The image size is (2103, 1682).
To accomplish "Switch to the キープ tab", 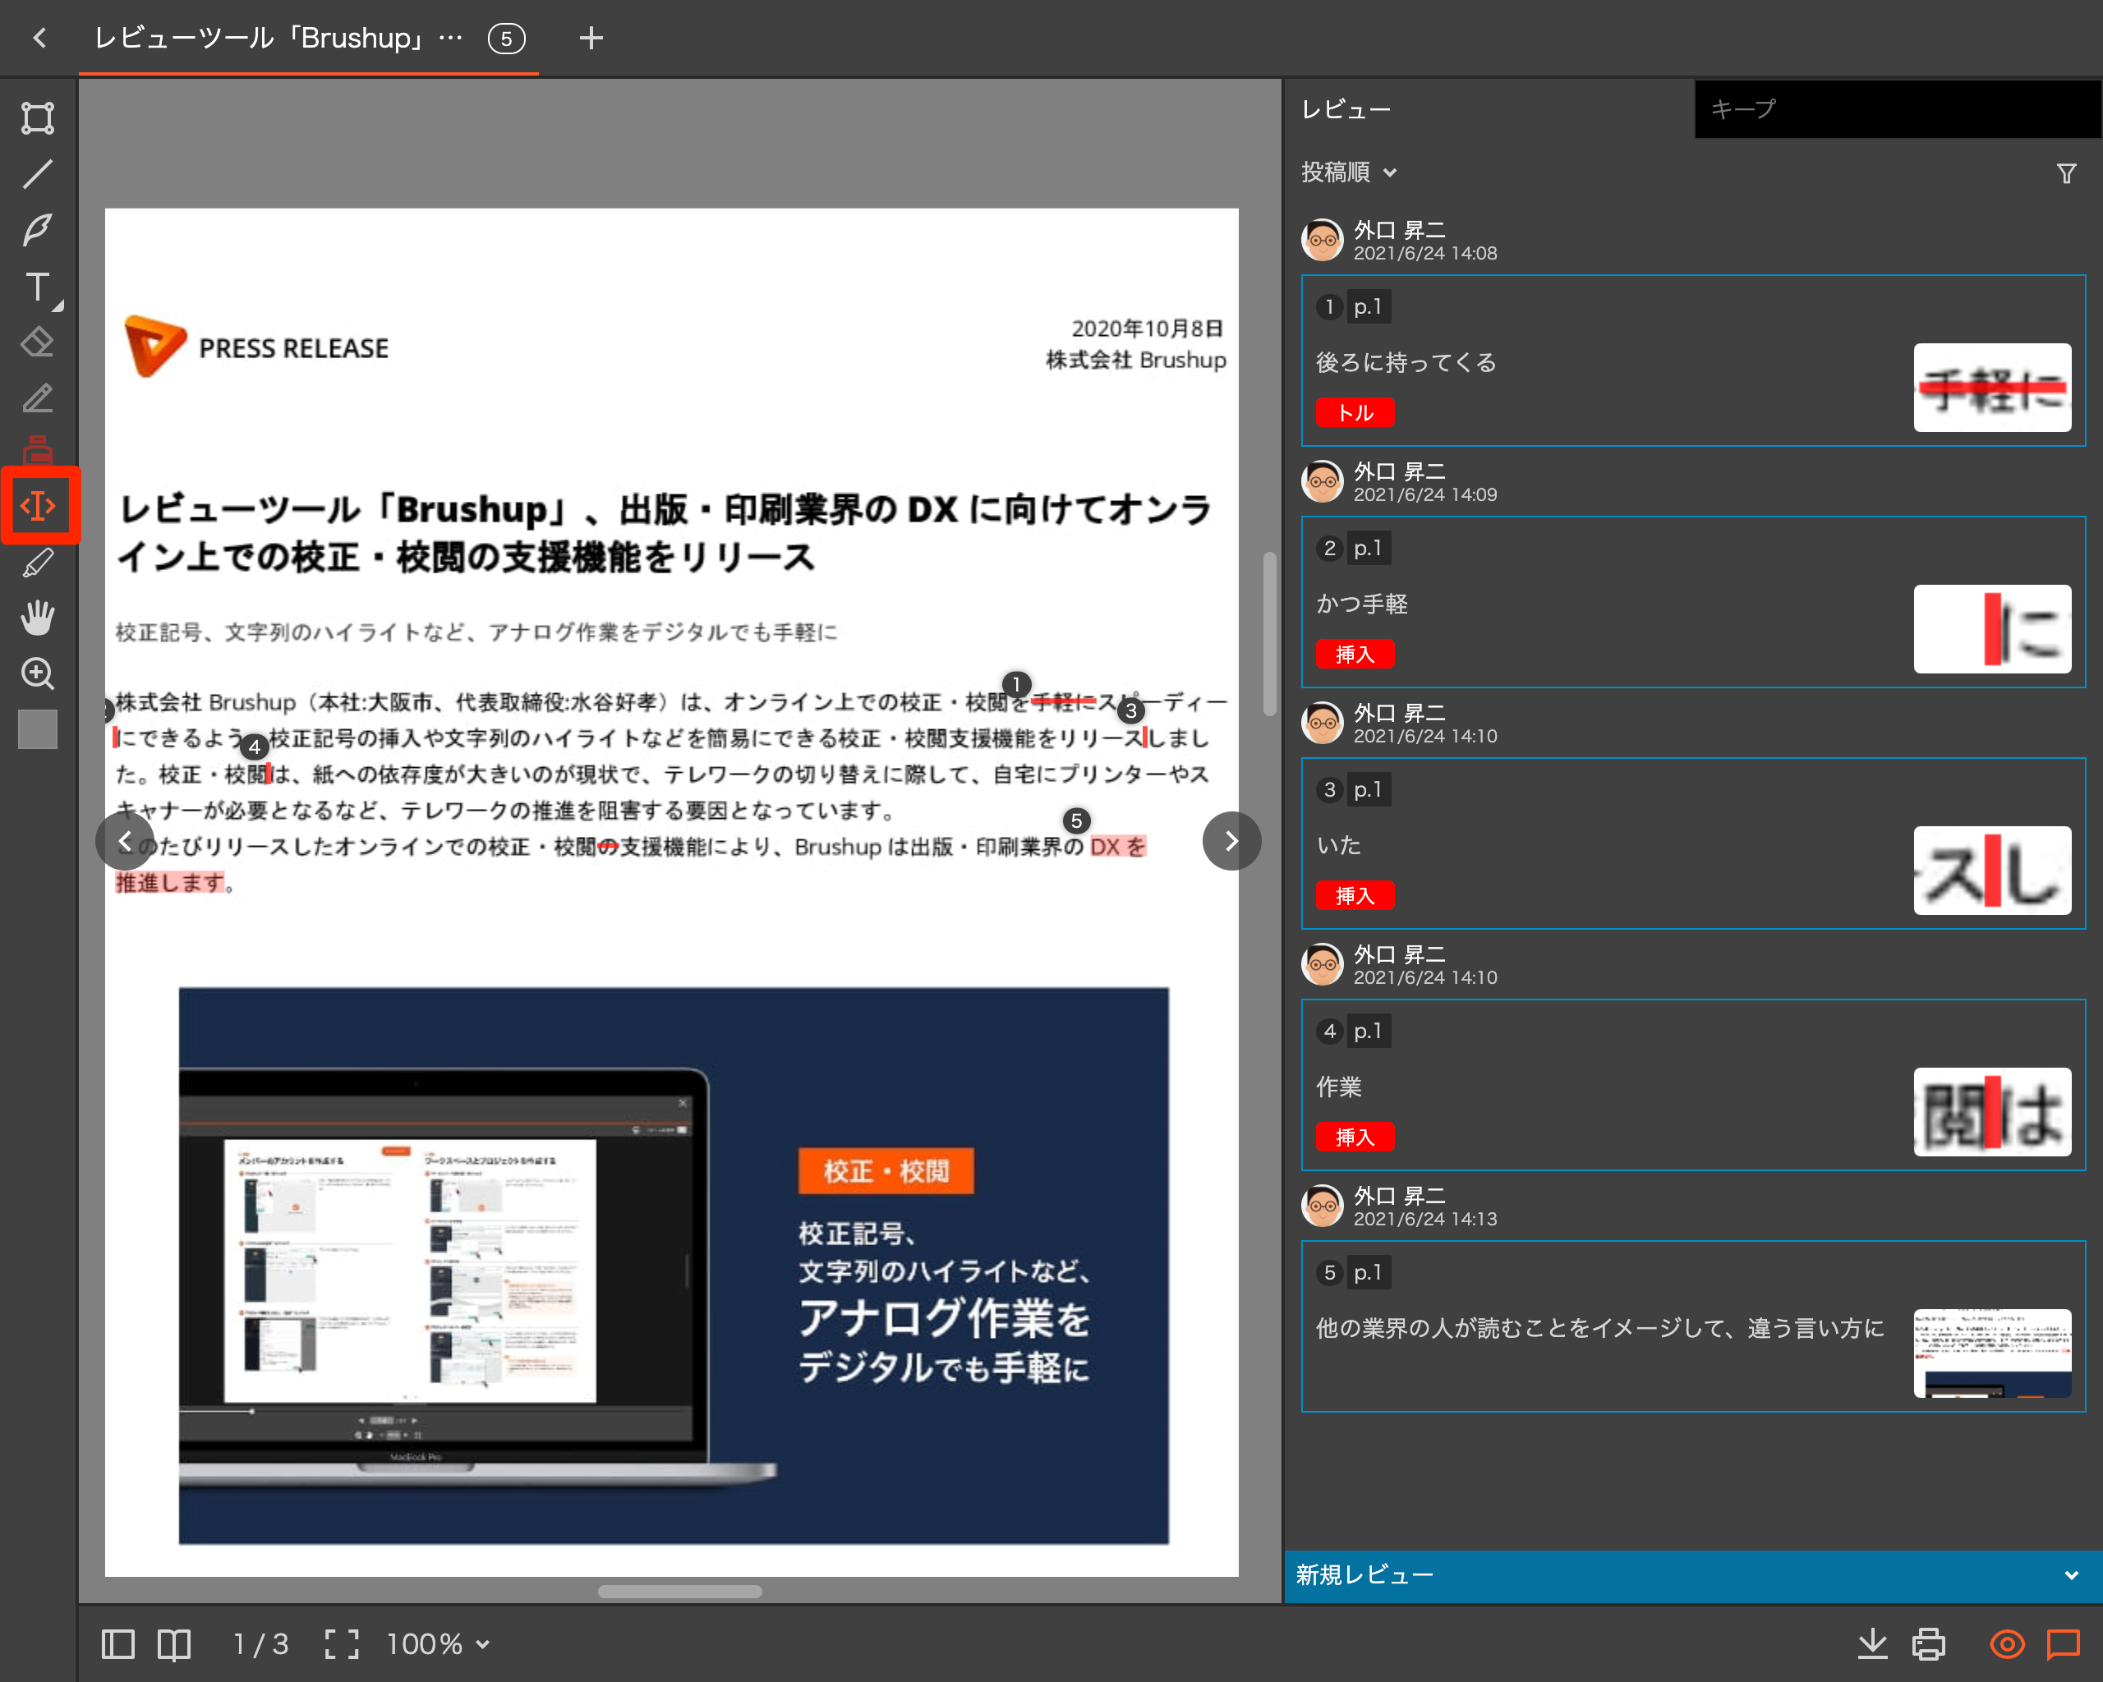I will click(1897, 109).
